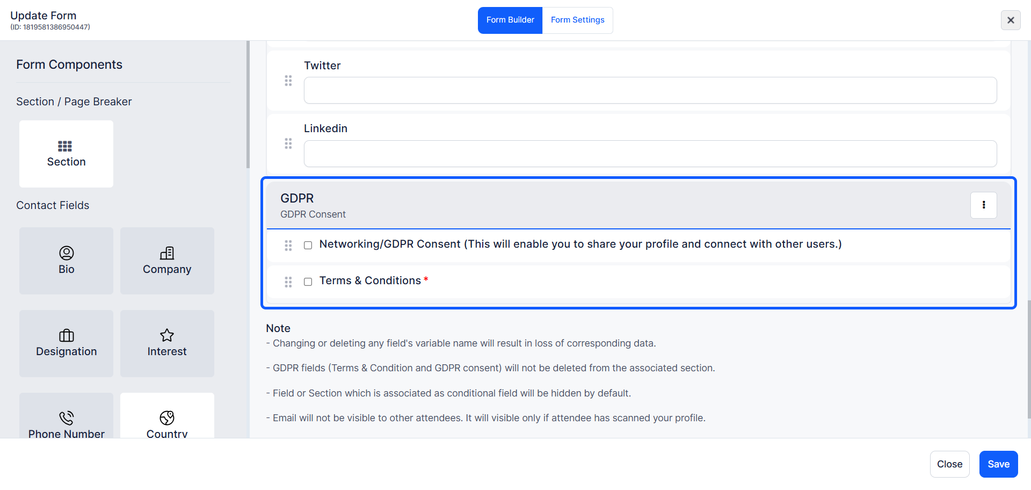
Task: Click the Close button
Action: (949, 464)
